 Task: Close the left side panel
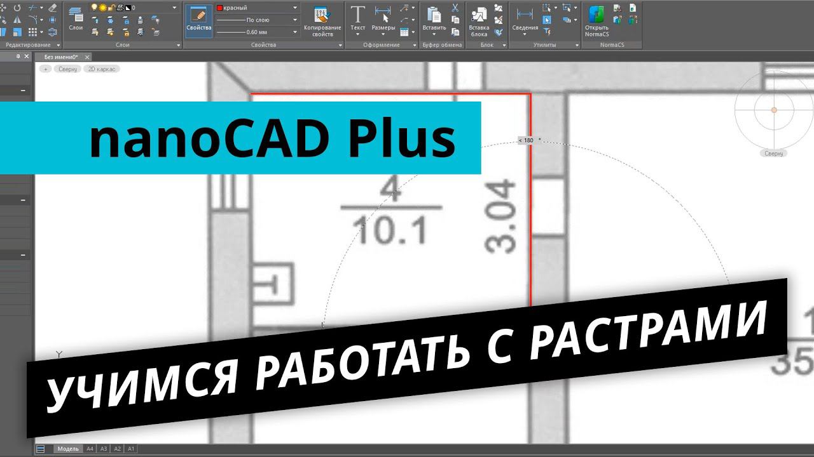pos(26,56)
